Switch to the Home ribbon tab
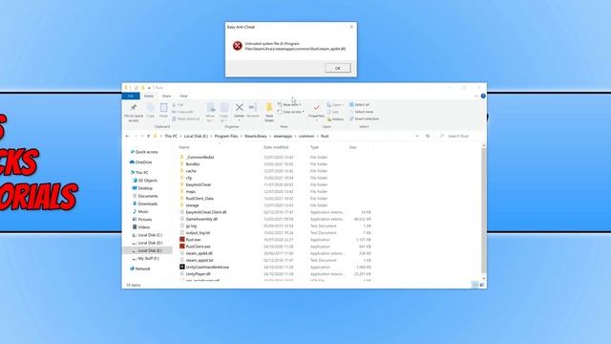This screenshot has height=344, width=611. (x=149, y=96)
